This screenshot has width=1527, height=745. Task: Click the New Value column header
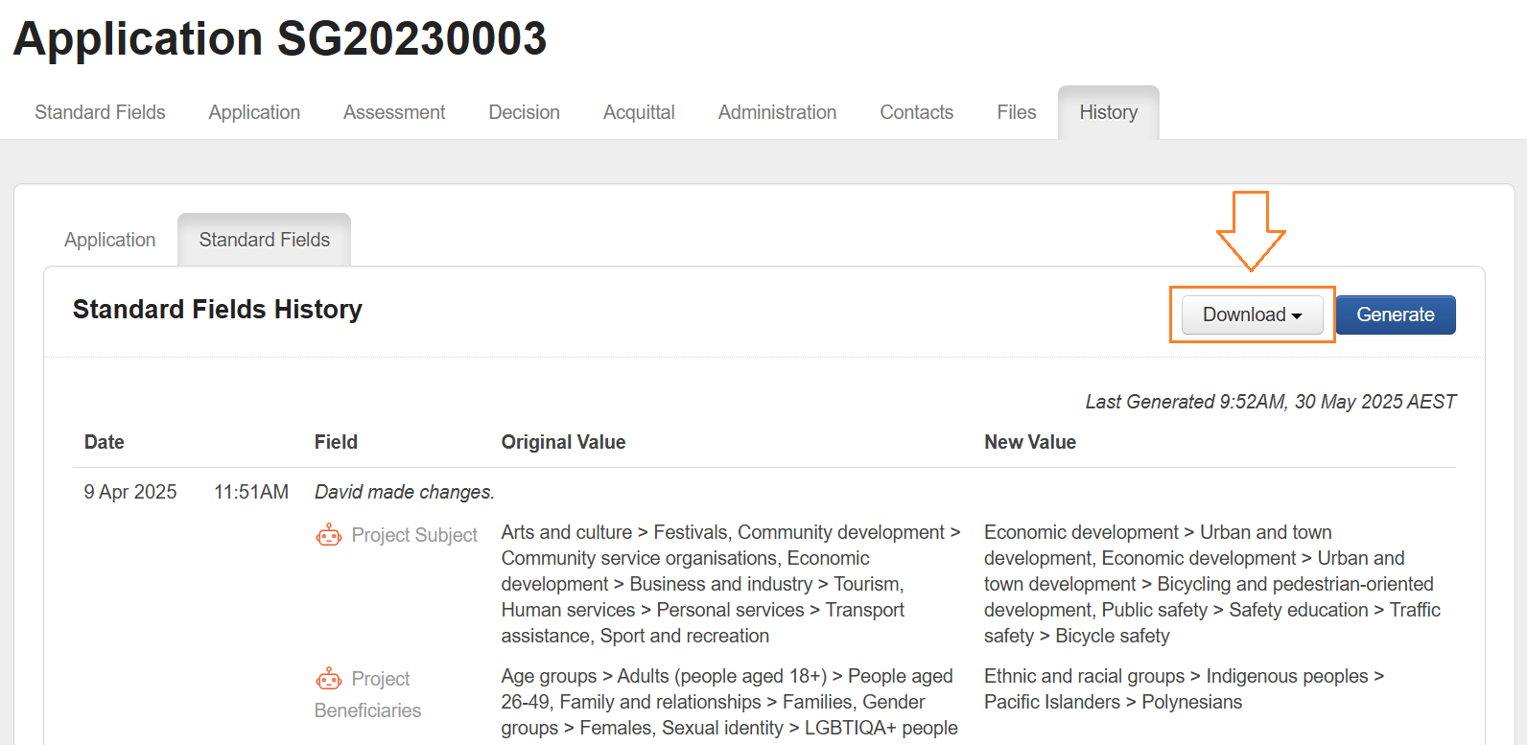tap(1029, 442)
